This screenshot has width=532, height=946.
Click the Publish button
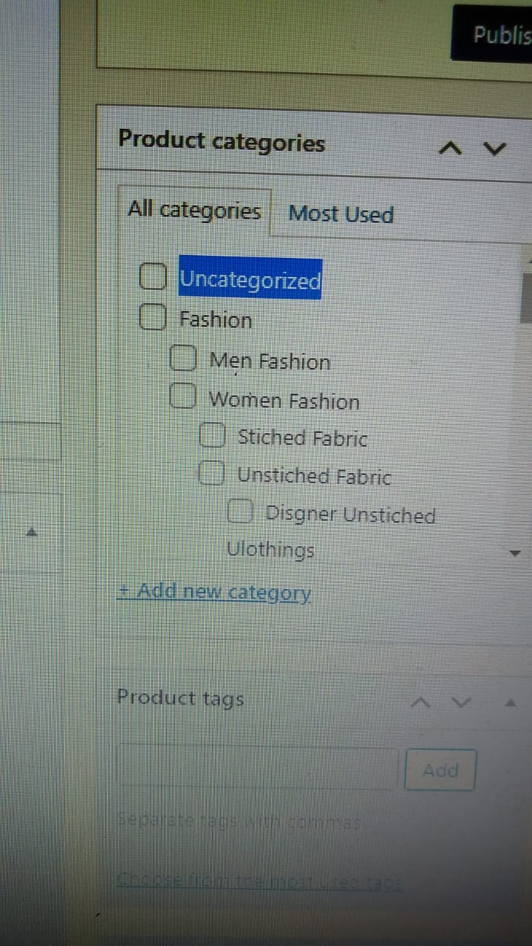tap(497, 34)
